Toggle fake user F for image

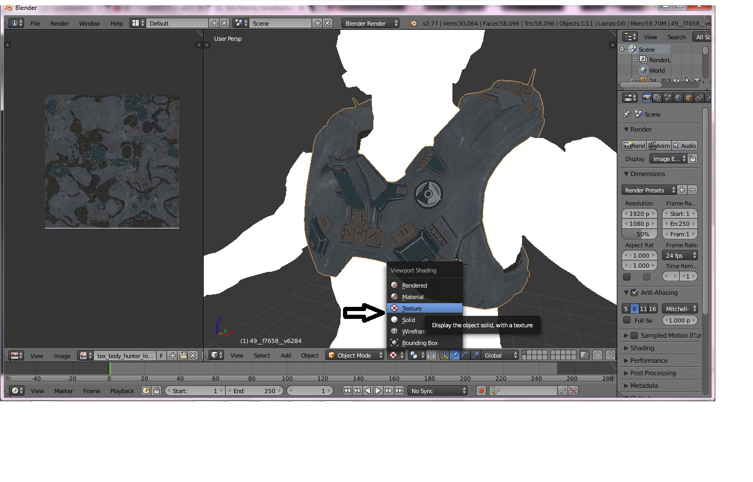click(161, 355)
